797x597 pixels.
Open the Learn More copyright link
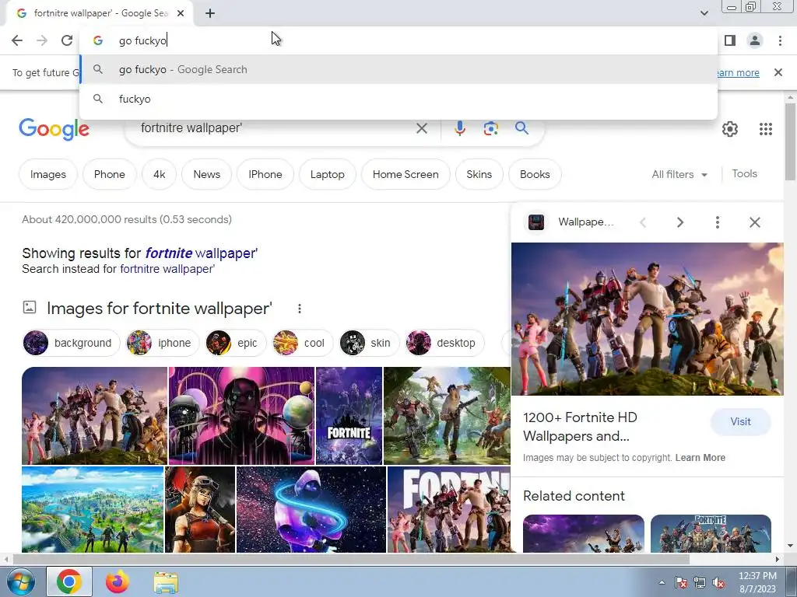[700, 457]
